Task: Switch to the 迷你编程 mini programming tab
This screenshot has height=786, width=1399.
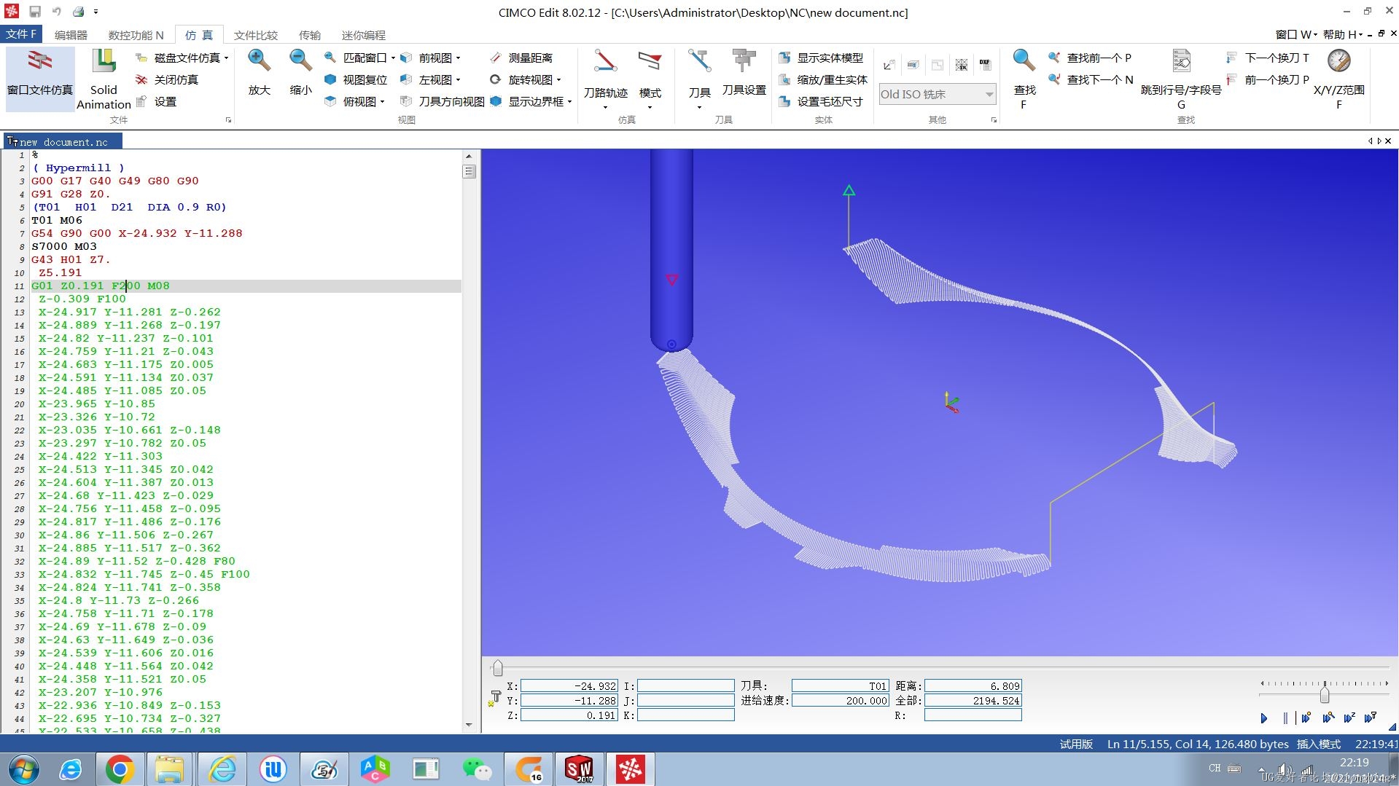Action: [x=364, y=35]
